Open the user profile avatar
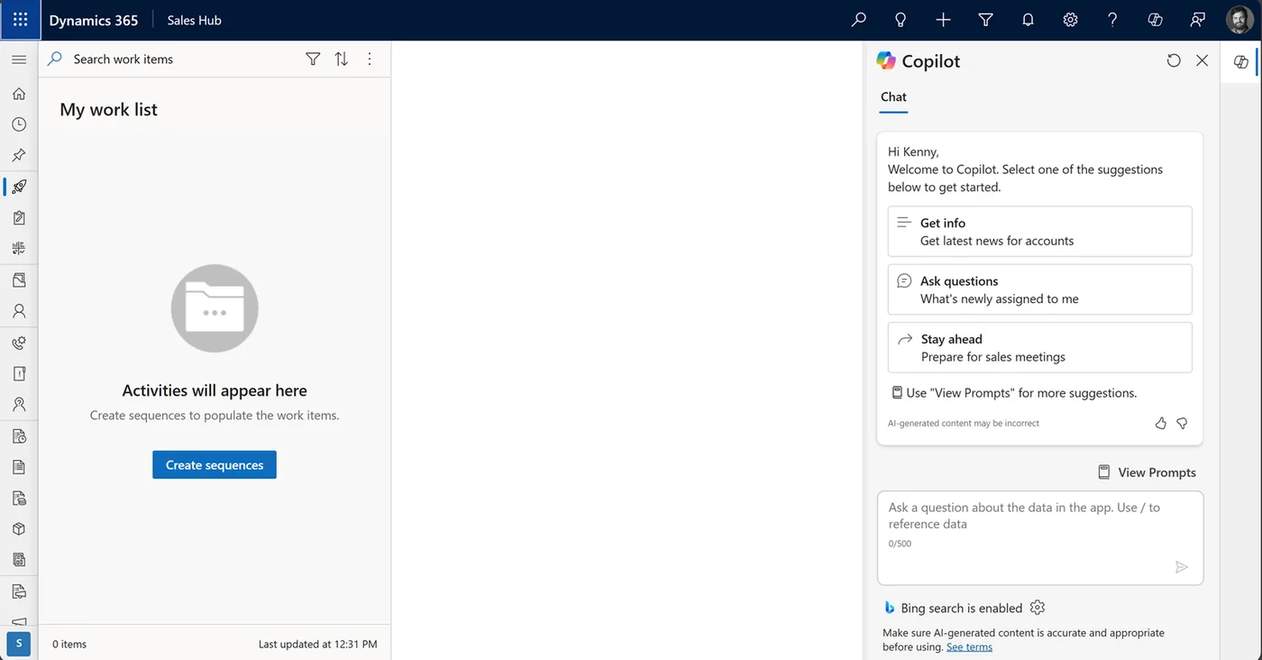 pos(1239,20)
